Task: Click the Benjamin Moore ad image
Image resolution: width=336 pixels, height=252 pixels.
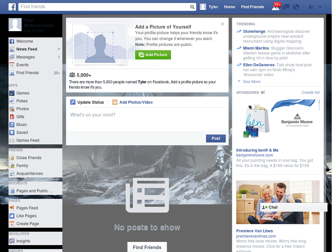Action: 278,121
